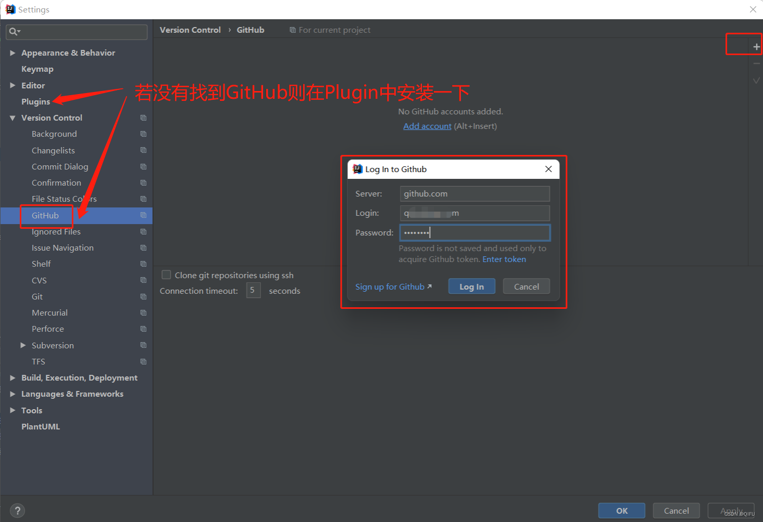Screen dimensions: 763x522
Task: Open help with the question mark button
Action: click(17, 511)
